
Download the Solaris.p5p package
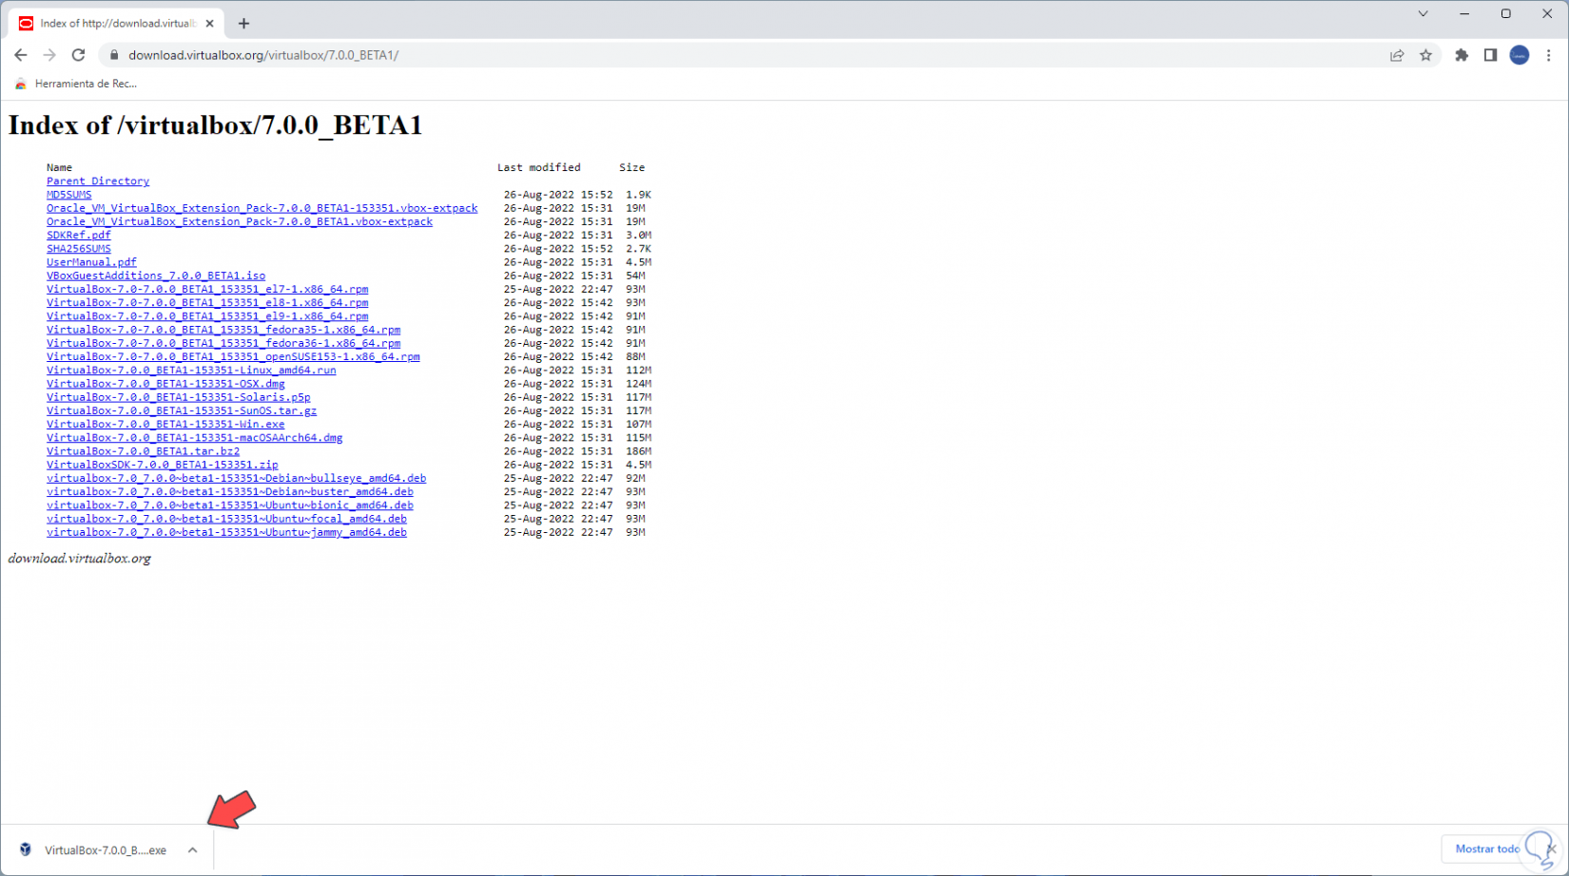coord(179,398)
